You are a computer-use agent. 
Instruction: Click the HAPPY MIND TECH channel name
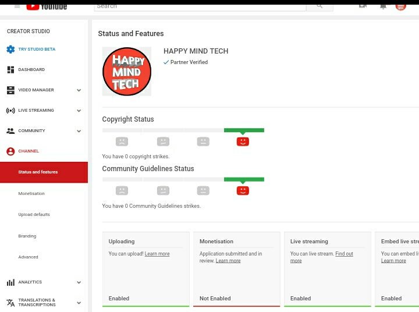pyautogui.click(x=196, y=51)
